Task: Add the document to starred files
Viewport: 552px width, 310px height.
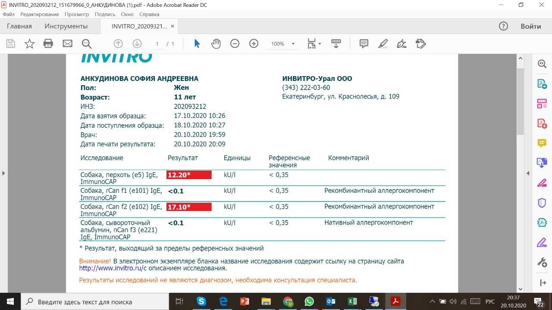Action: tap(29, 43)
